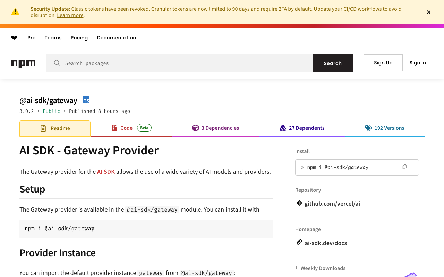The height and width of the screenshot is (277, 444).
Task: Click the warning triangle icon
Action: click(15, 12)
